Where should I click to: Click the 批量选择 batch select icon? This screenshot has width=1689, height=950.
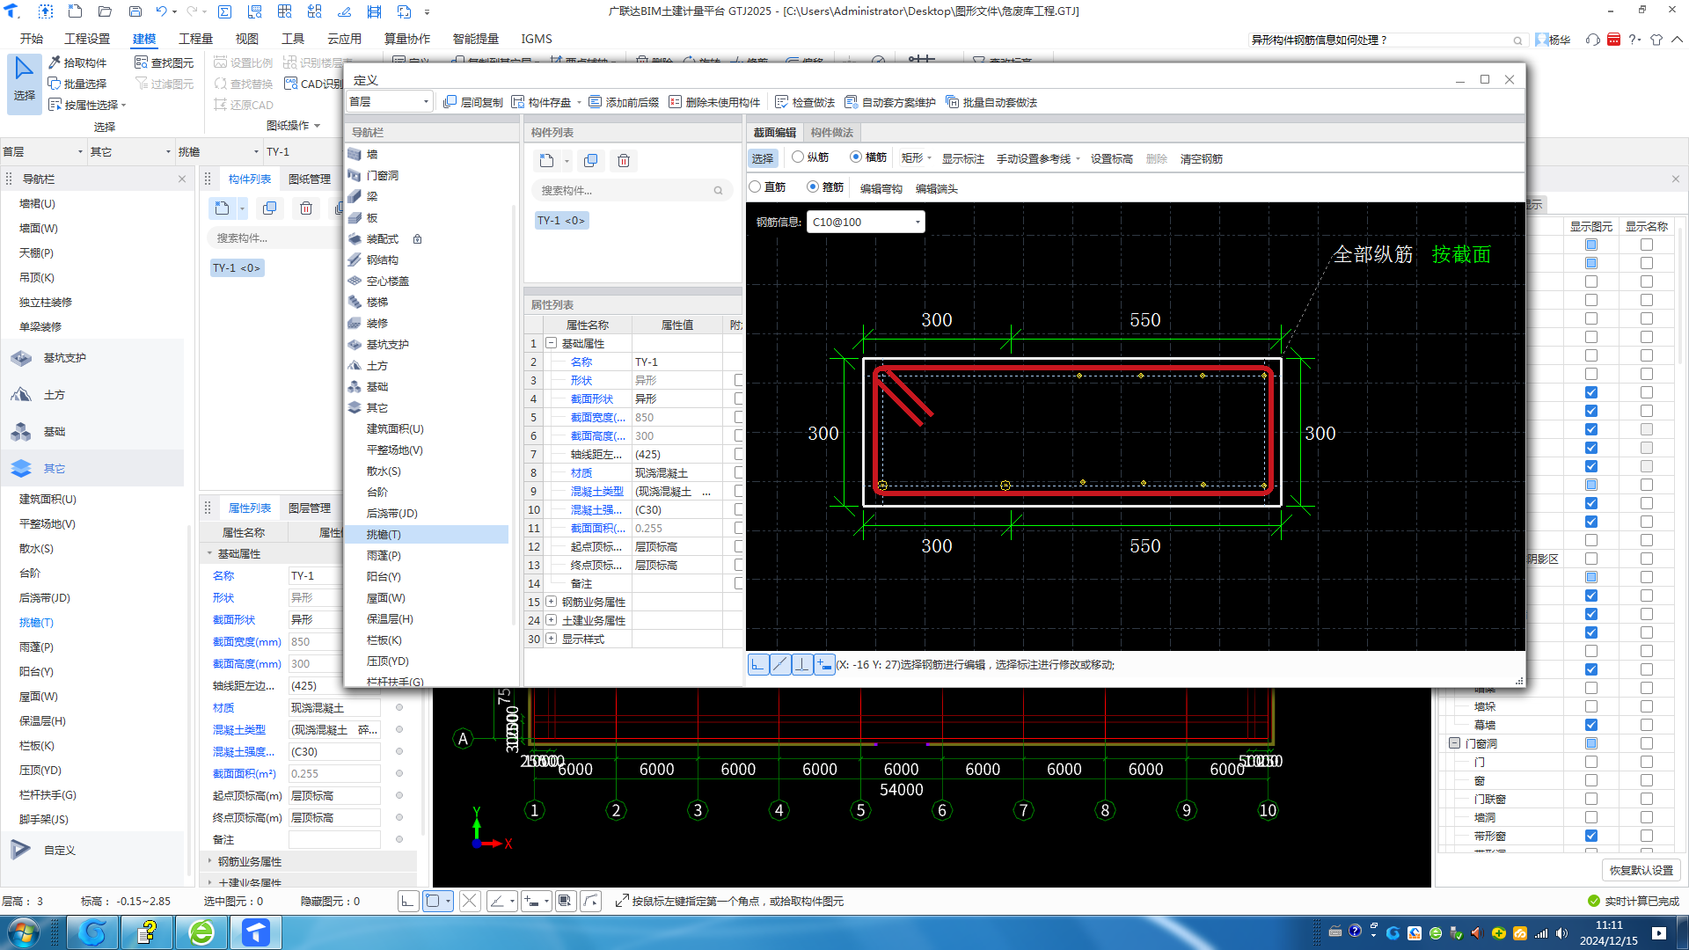tap(55, 84)
